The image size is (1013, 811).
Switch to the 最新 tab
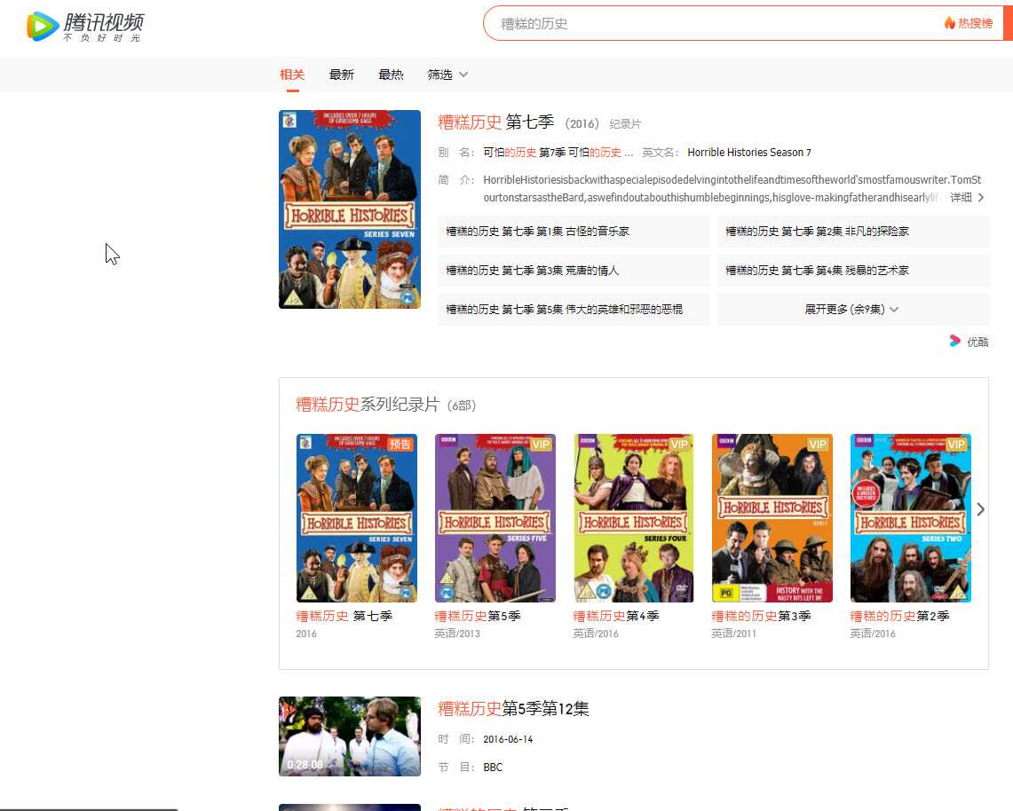(x=342, y=75)
